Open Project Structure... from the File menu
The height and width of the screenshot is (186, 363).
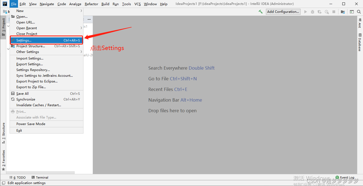pyautogui.click(x=46, y=46)
